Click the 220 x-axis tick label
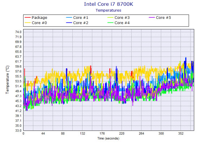 tap(122, 133)
